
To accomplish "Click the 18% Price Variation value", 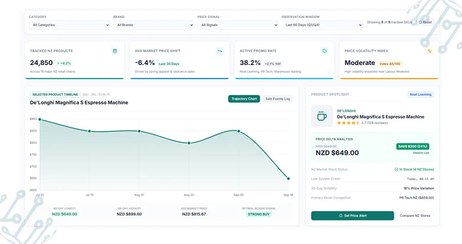I will [x=418, y=188].
